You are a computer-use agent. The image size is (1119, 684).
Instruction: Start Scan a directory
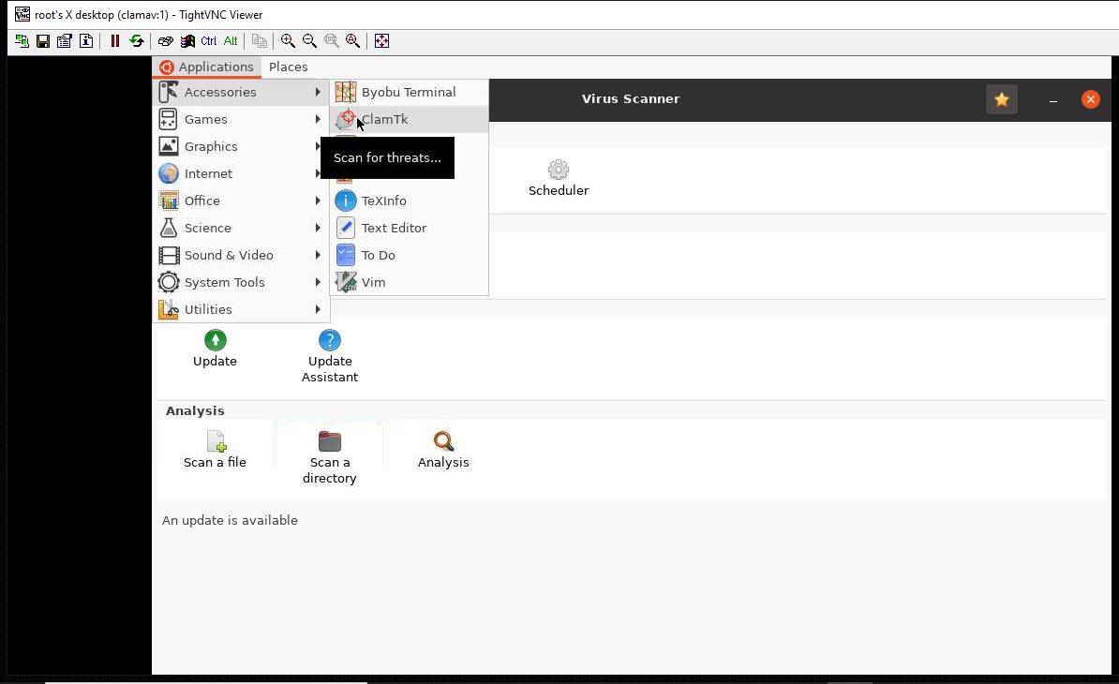(x=330, y=441)
